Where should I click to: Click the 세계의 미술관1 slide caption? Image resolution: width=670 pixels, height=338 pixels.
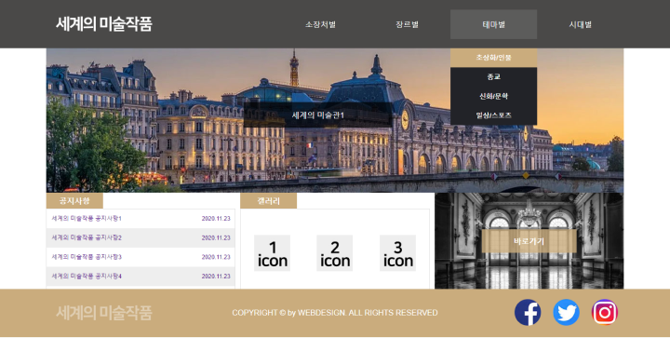pos(318,115)
